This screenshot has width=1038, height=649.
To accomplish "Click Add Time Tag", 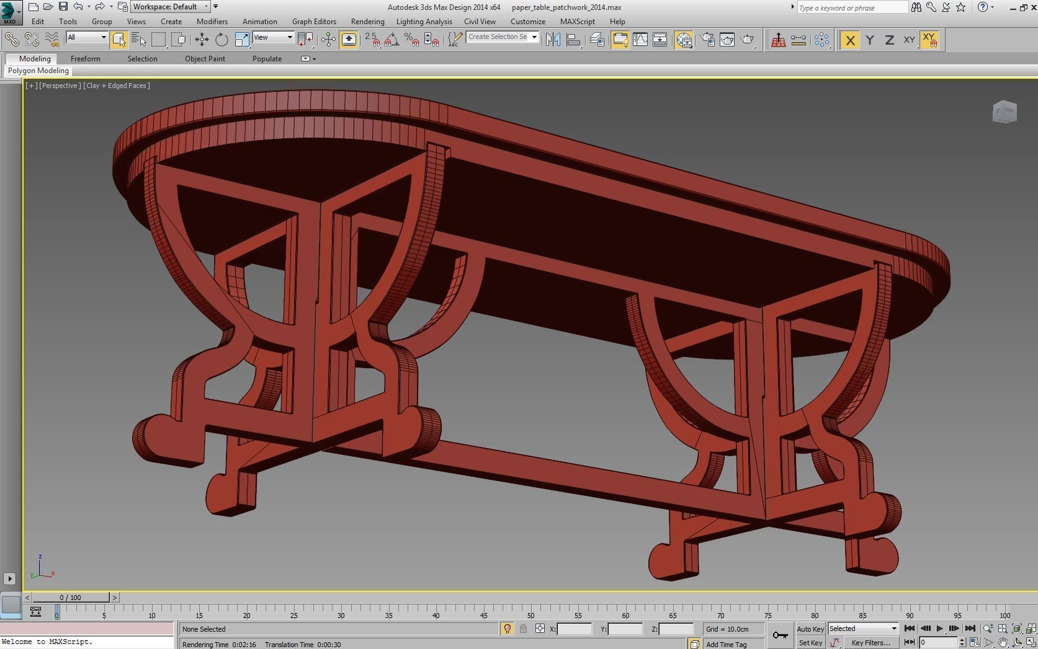I will [x=726, y=644].
